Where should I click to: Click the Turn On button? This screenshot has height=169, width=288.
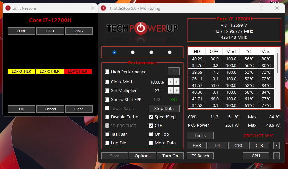pyautogui.click(x=170, y=156)
